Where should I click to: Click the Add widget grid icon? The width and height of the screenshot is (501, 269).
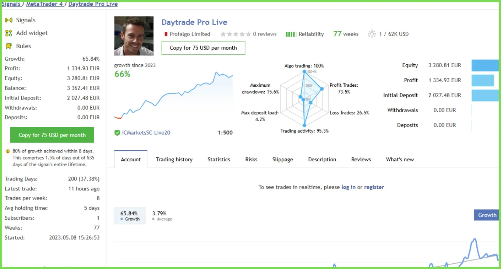click(x=9, y=33)
